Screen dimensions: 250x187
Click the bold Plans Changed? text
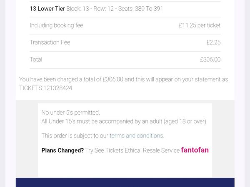point(62,150)
